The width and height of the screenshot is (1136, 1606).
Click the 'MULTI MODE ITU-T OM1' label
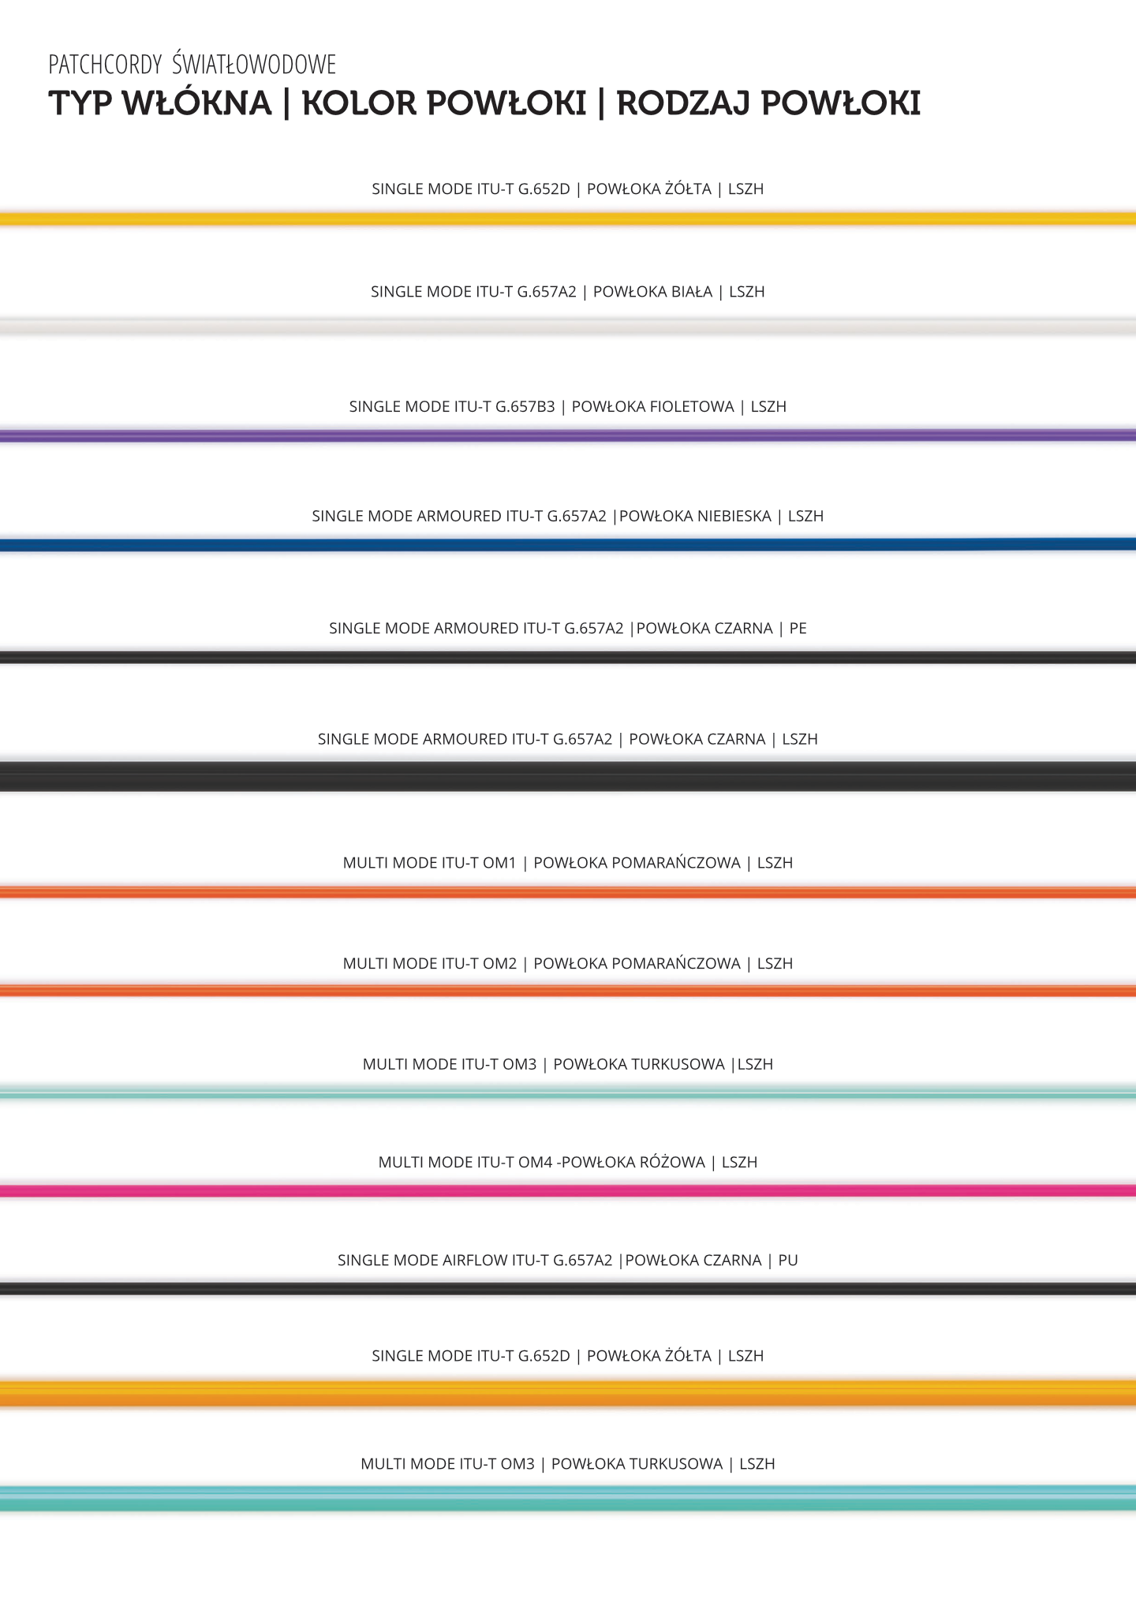[568, 862]
